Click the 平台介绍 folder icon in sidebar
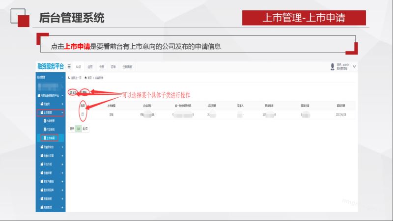The height and width of the screenshot is (221, 393). tap(40, 164)
